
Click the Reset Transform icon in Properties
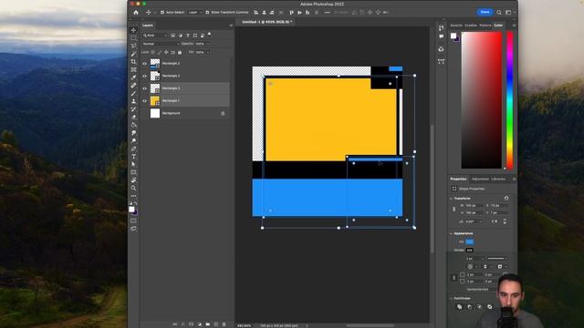(x=506, y=199)
